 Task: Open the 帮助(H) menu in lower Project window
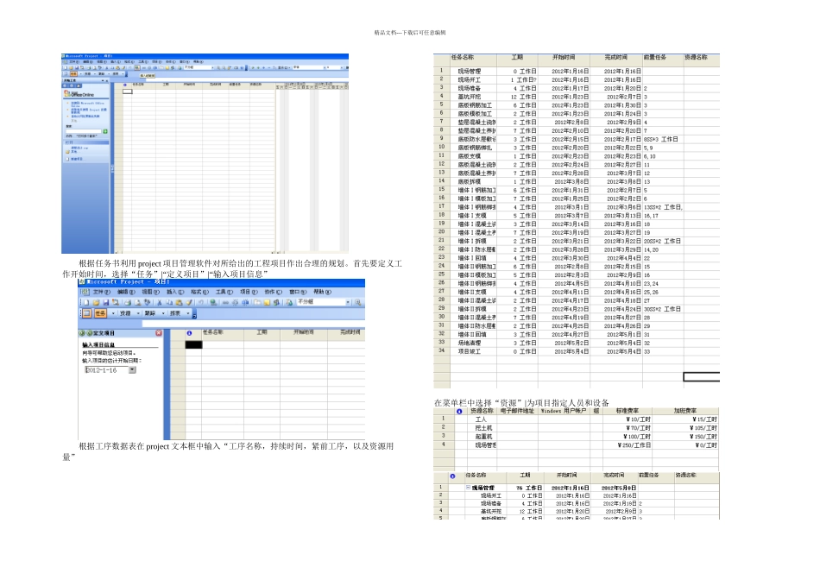[322, 292]
